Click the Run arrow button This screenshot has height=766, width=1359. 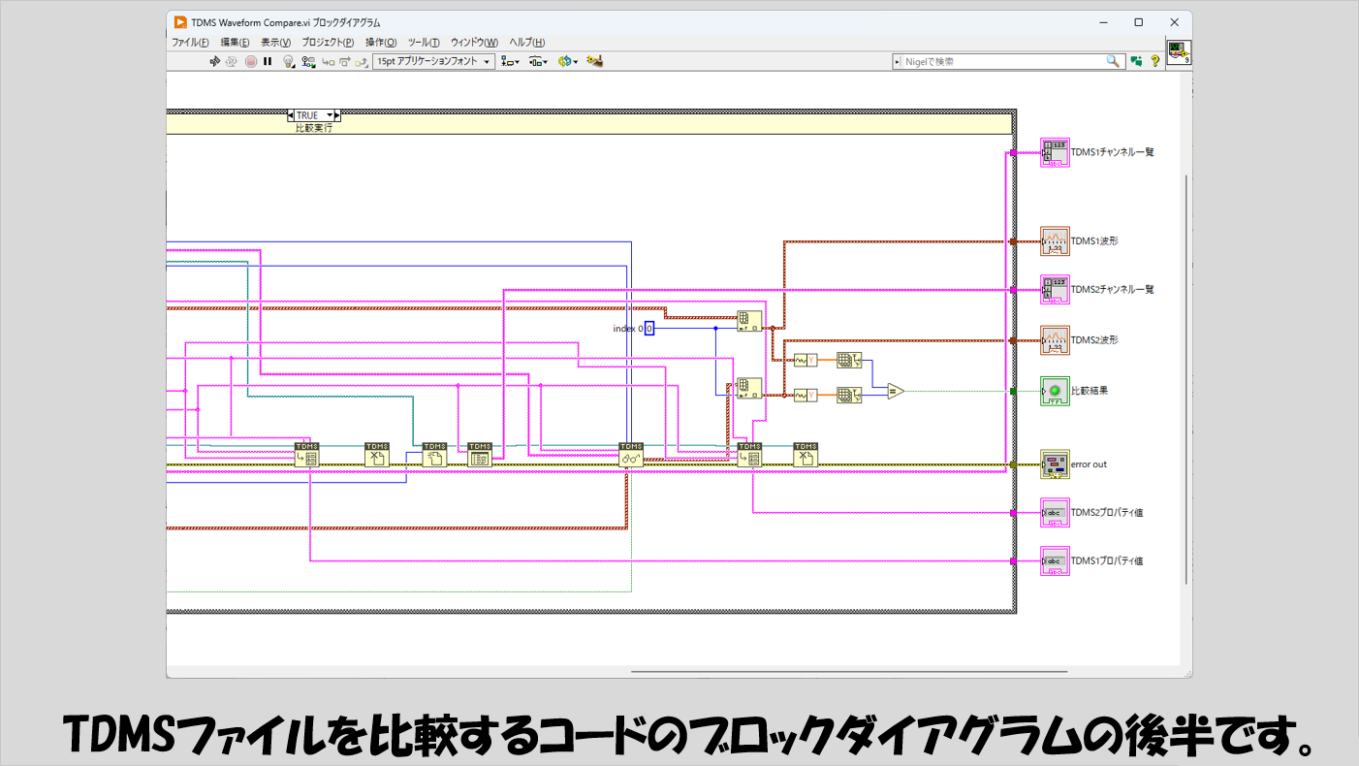tap(215, 61)
